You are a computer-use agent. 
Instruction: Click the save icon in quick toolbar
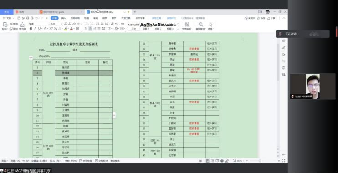pos(19,18)
